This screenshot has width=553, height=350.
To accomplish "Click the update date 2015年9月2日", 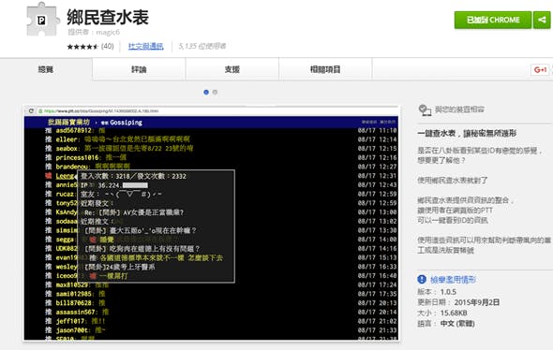I will click(x=477, y=302).
